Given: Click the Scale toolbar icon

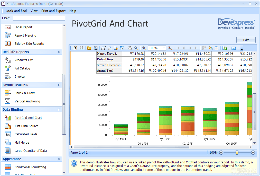Looking at the screenshot, I should click(122, 48).
